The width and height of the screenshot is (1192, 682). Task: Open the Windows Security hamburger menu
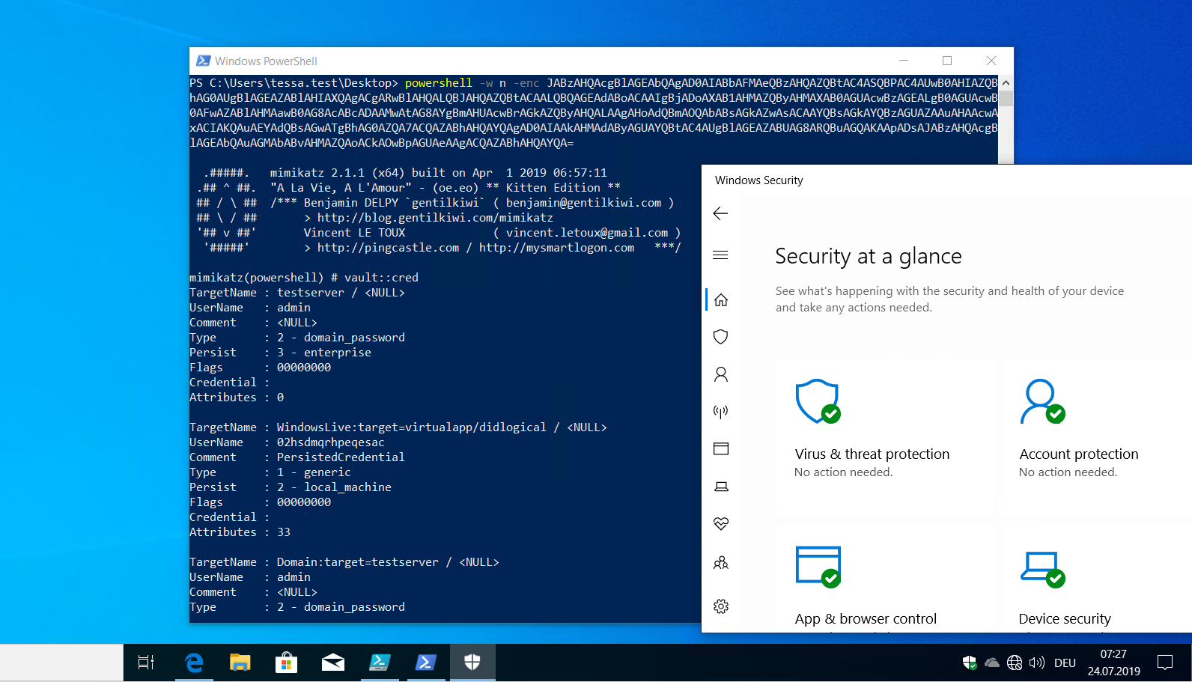click(720, 255)
